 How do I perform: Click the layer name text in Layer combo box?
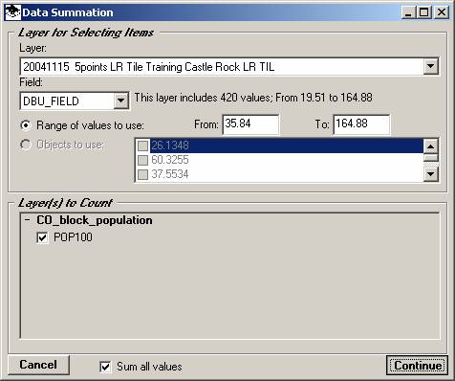tap(149, 67)
